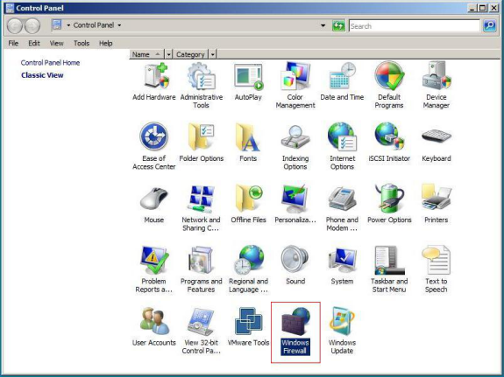This screenshot has width=504, height=377.
Task: Open the address bar history dropdown
Action: tap(323, 25)
